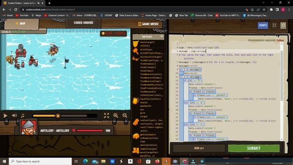The height and width of the screenshot is (165, 293).
Task: Click the CODED ORDERS level title
Action: click(83, 22)
